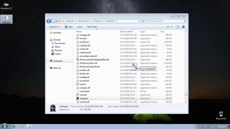Open Music library in sidebar
The image size is (230, 129).
click(x=56, y=47)
